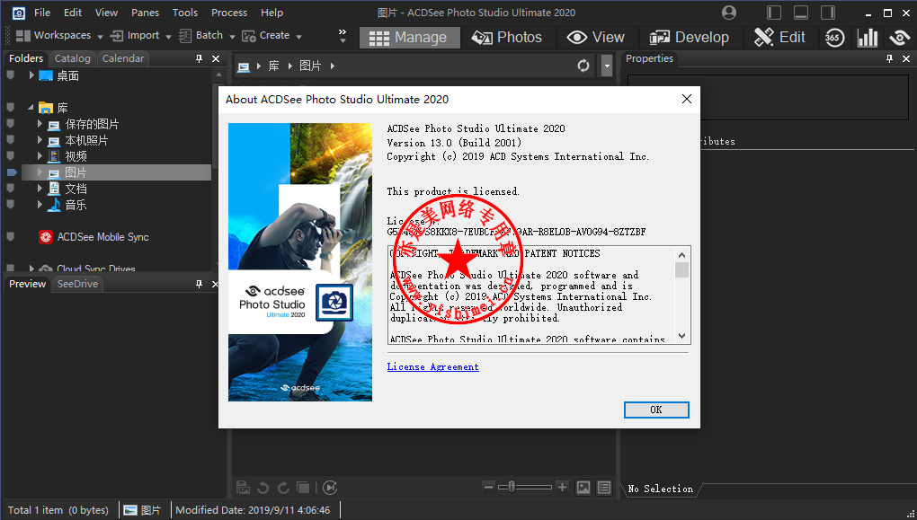Viewport: 917px width, 520px height.
Task: Pin the Preview pane
Action: (199, 284)
